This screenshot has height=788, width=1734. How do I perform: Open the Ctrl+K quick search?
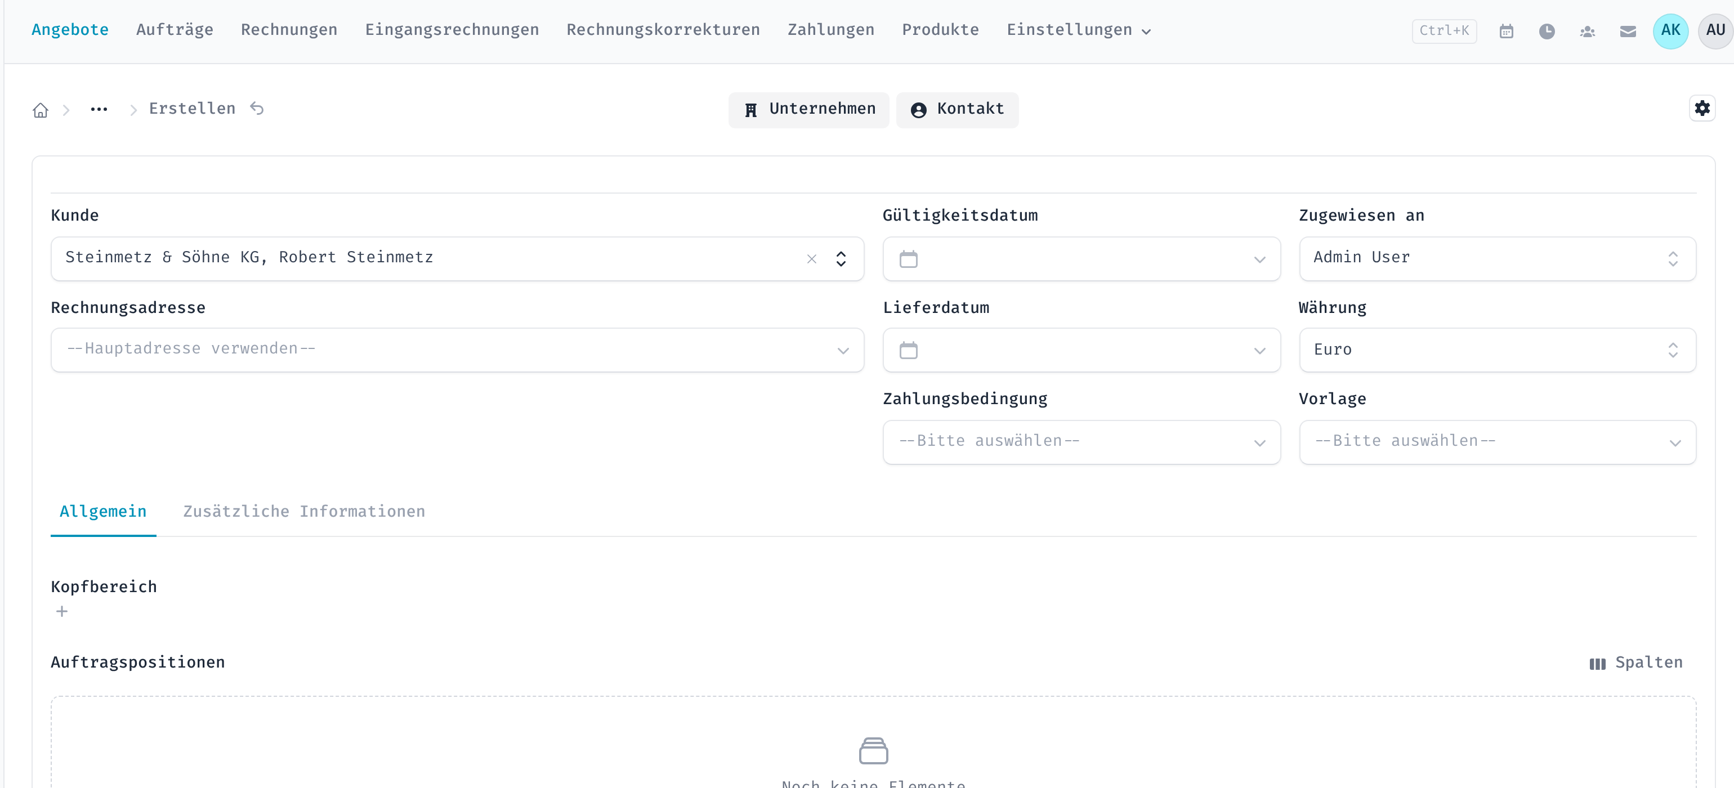click(1444, 31)
